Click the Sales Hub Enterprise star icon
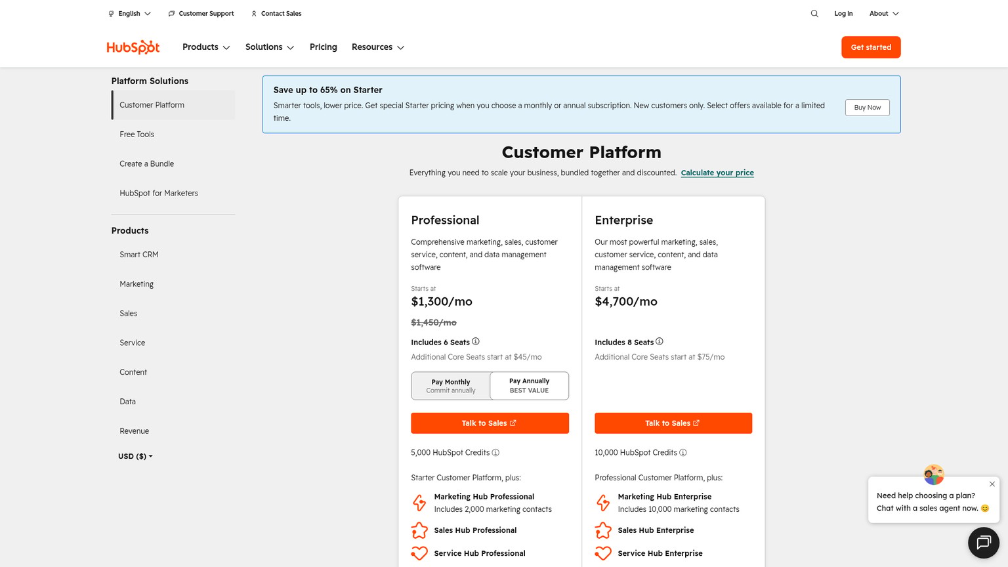This screenshot has width=1008, height=567. [x=603, y=530]
